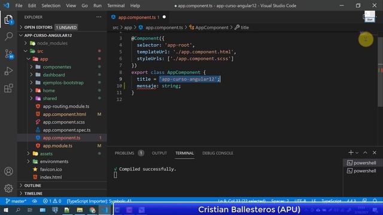Open the Edit menu
The image size is (383, 215).
point(32,5)
